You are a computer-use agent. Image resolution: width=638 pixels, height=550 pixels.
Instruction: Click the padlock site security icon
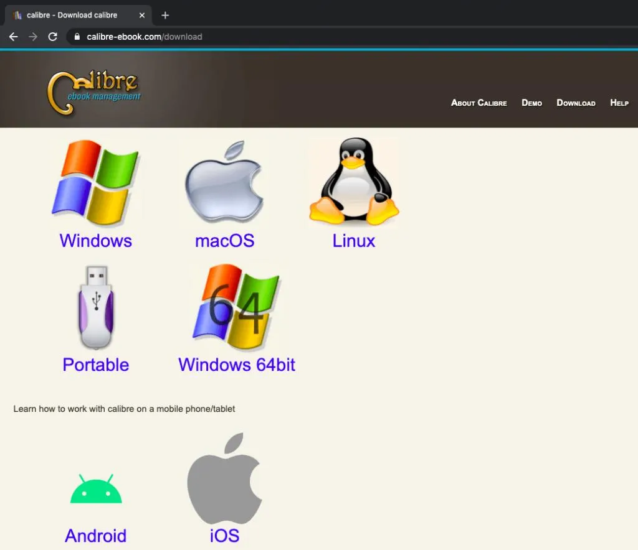pos(77,37)
